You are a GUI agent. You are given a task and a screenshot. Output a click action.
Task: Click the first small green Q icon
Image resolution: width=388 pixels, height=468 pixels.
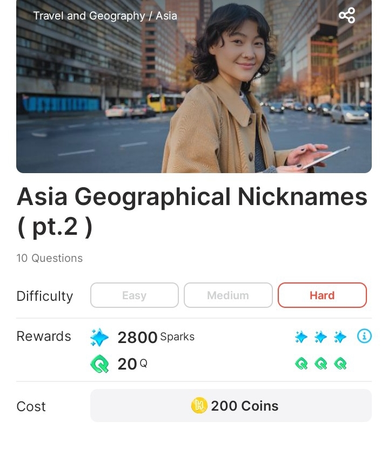pyautogui.click(x=302, y=364)
